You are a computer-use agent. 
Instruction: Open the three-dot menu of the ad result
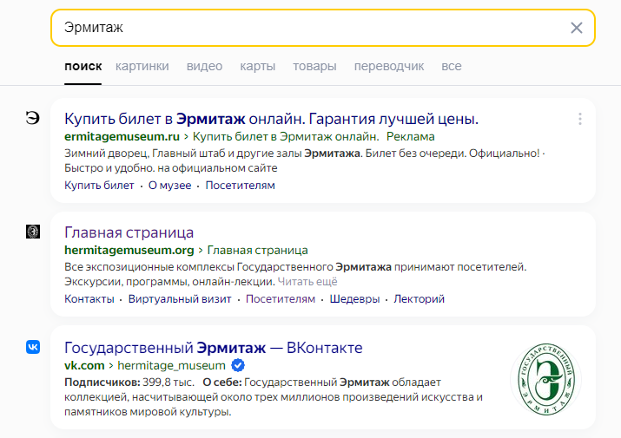point(580,119)
